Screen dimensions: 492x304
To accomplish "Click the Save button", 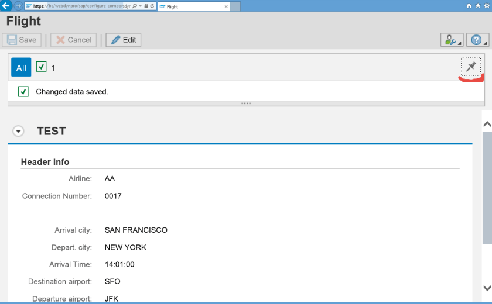I will (x=22, y=40).
